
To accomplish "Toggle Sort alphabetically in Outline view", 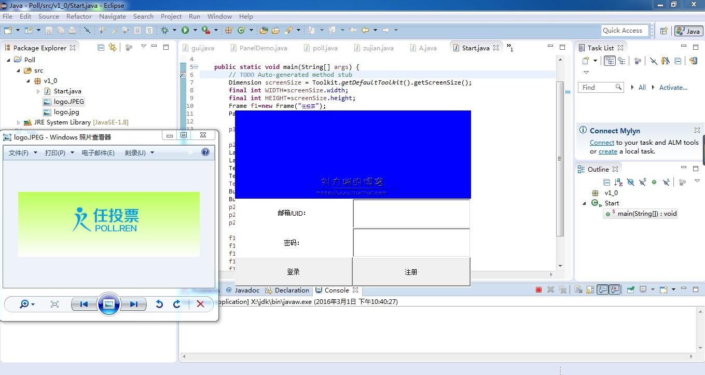I will 618,182.
